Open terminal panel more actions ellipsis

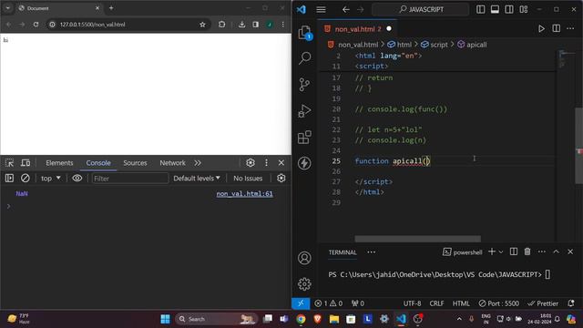click(542, 251)
